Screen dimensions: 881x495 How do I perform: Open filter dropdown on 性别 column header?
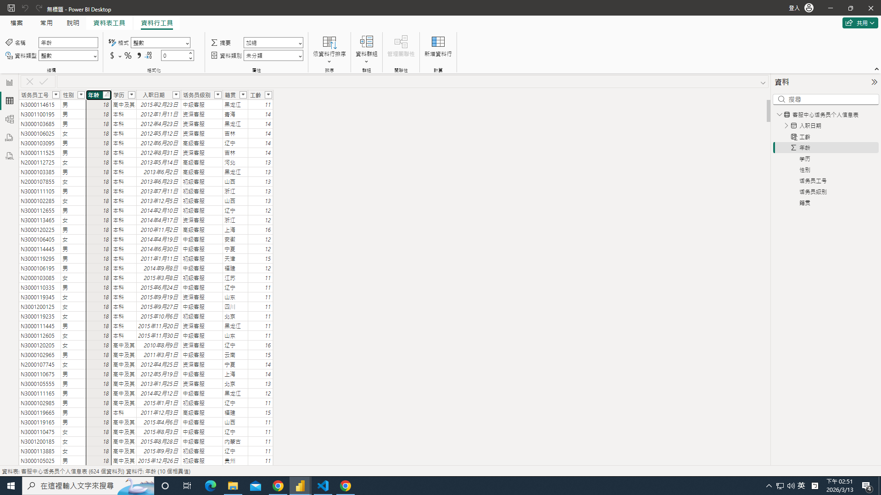click(81, 95)
